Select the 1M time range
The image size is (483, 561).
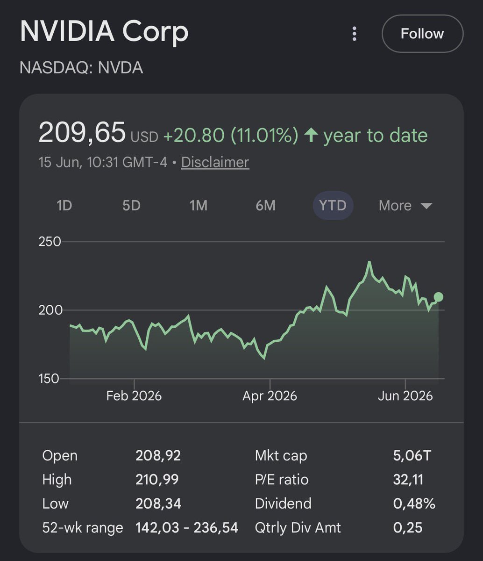[x=199, y=206]
